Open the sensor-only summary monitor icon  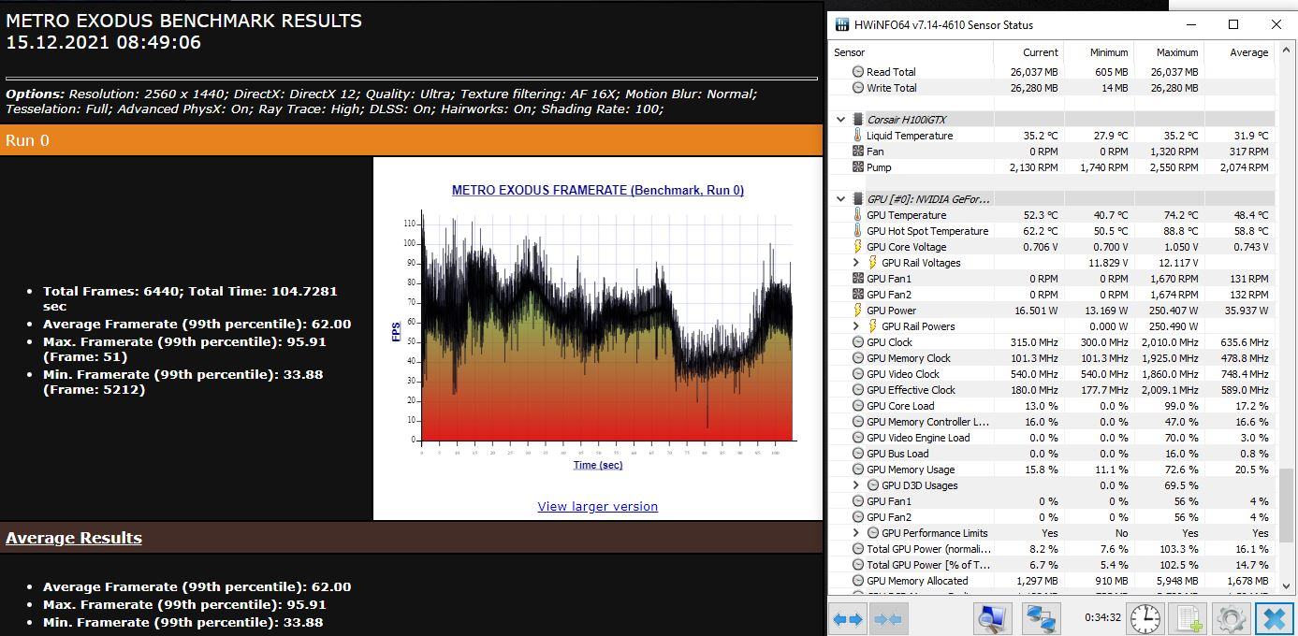992,618
